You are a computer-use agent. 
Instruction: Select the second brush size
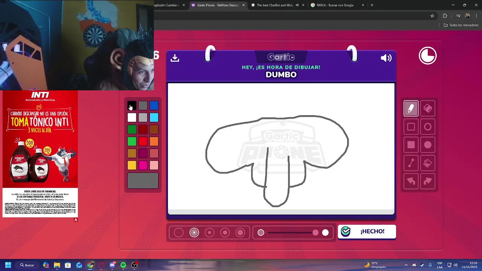[x=194, y=233]
